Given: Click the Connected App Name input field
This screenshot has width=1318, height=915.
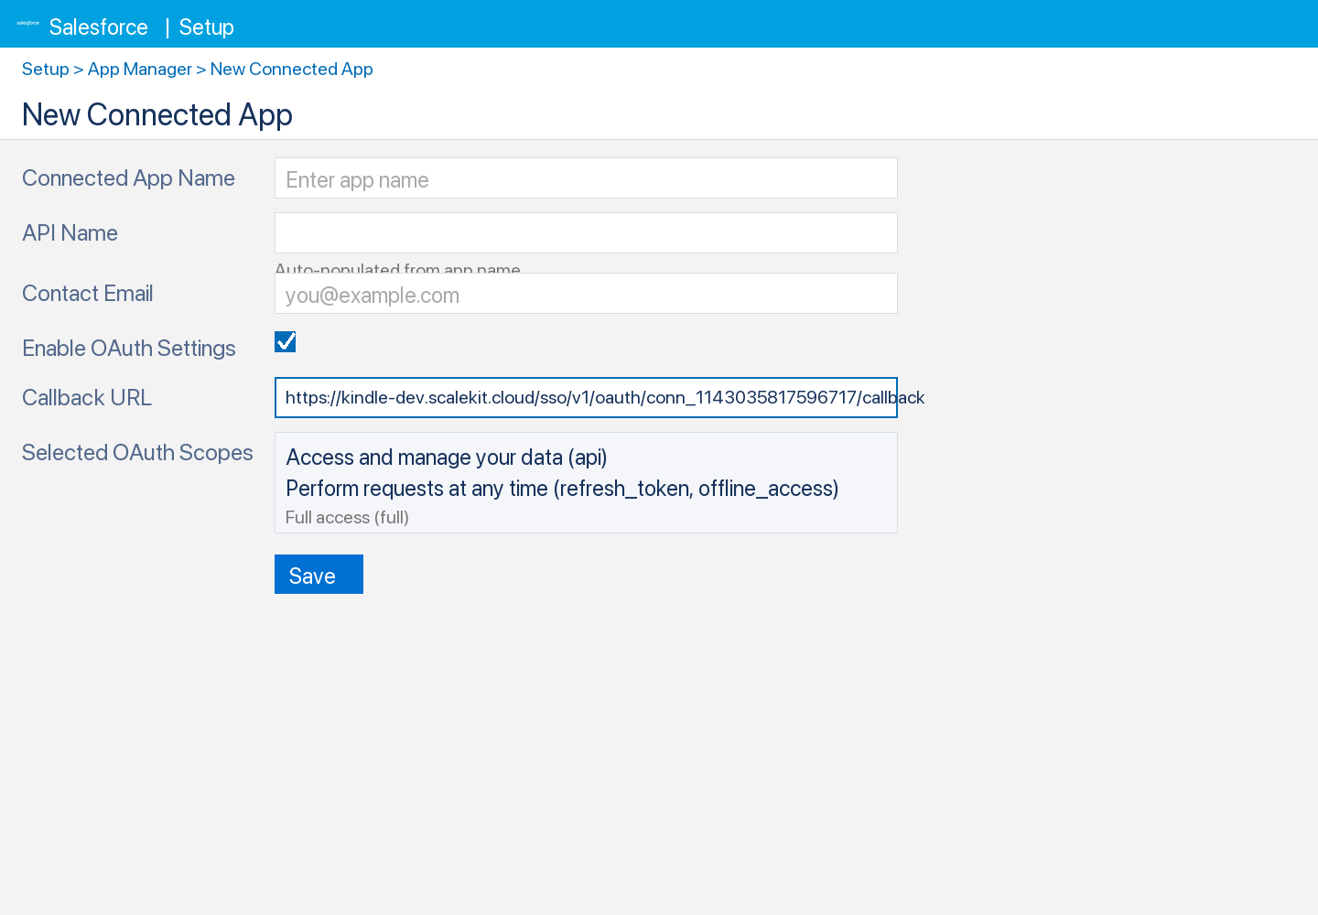Looking at the screenshot, I should tap(586, 178).
